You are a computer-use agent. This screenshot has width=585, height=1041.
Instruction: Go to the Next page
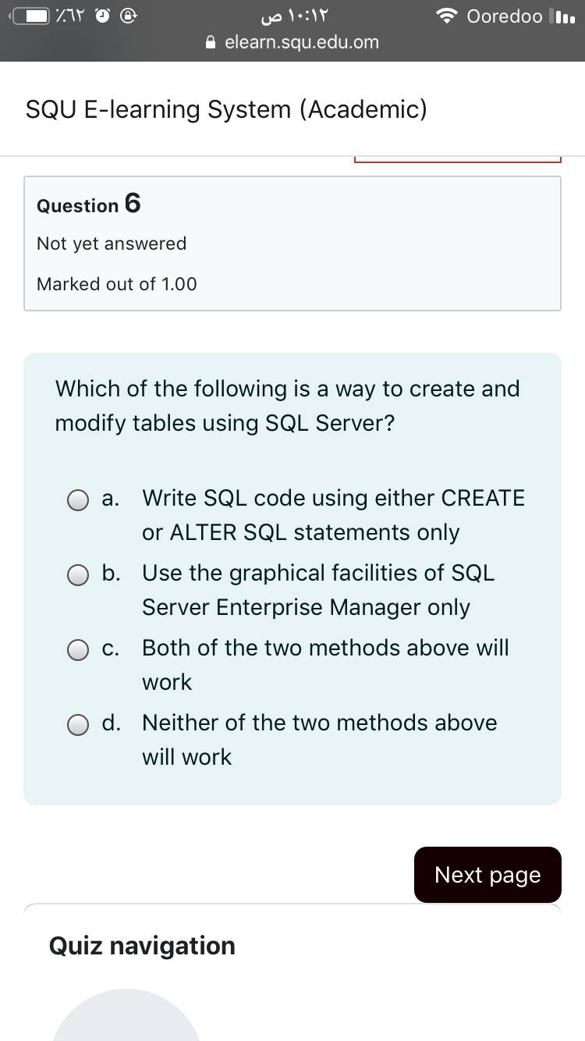coord(487,875)
